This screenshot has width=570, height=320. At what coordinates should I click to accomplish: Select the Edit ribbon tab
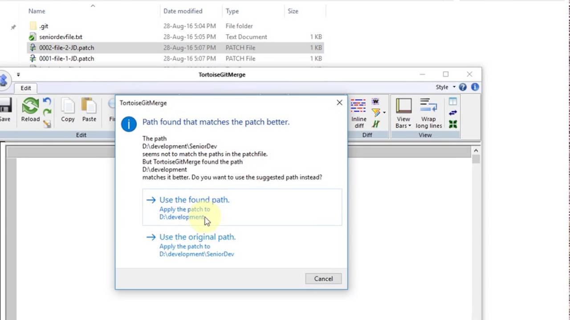(x=26, y=88)
